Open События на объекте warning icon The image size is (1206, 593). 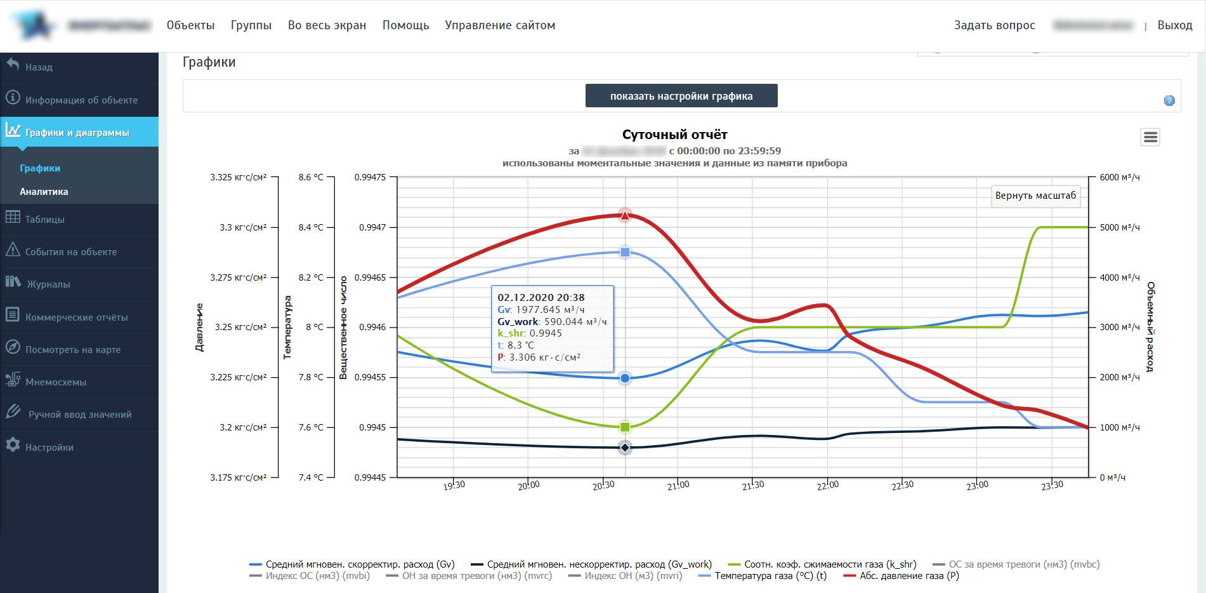tap(13, 250)
